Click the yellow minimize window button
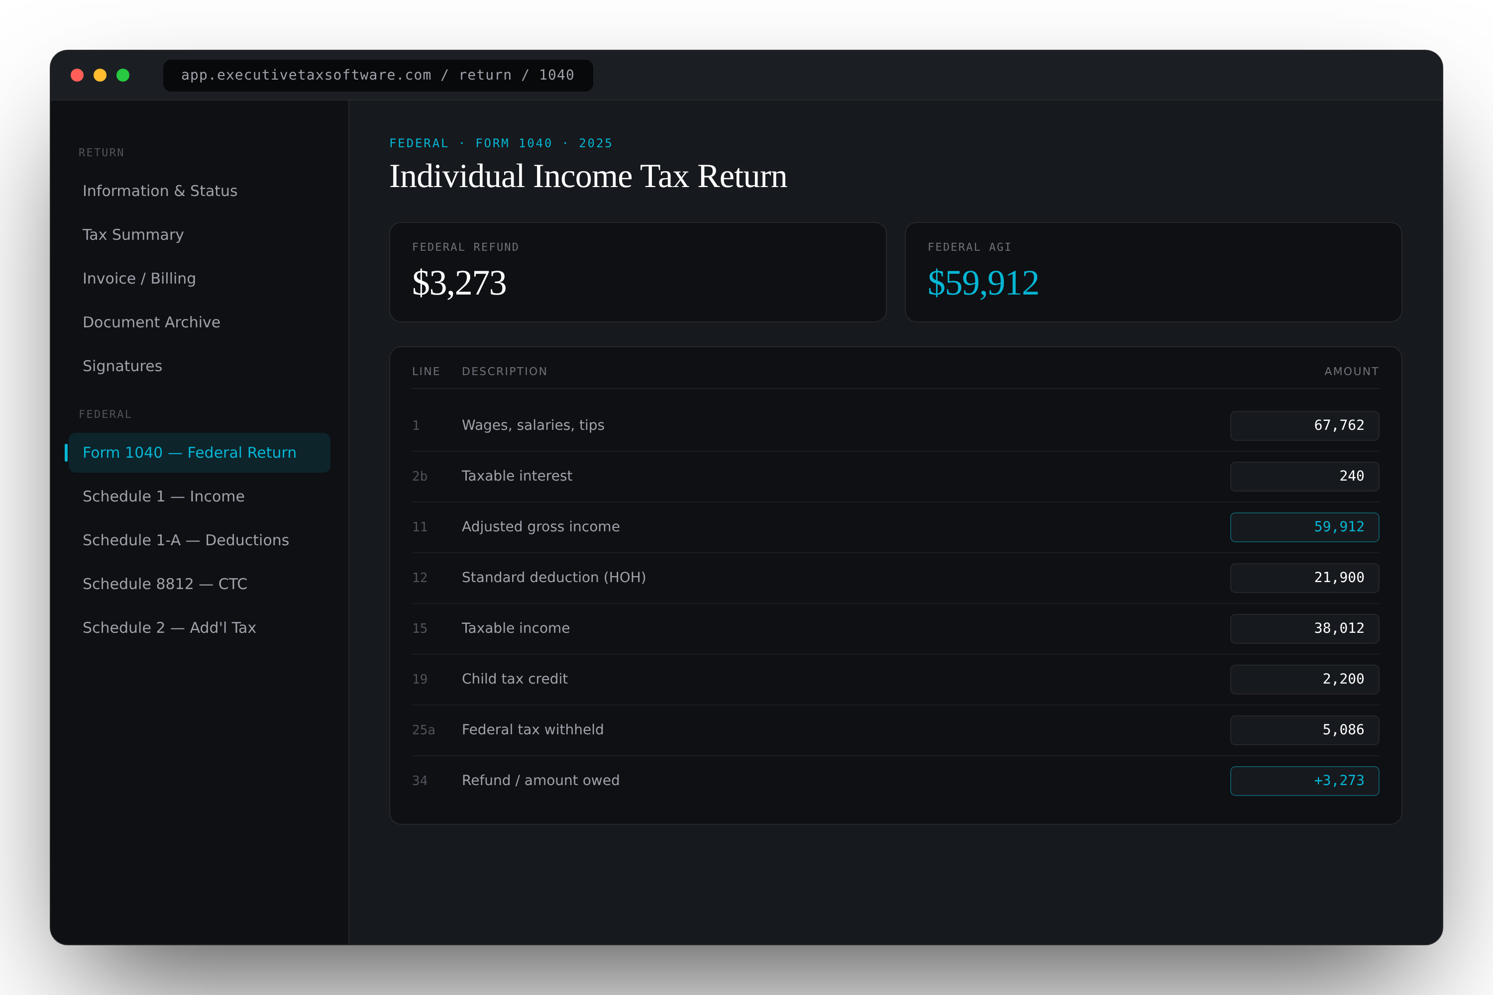This screenshot has height=995, width=1493. 101,76
